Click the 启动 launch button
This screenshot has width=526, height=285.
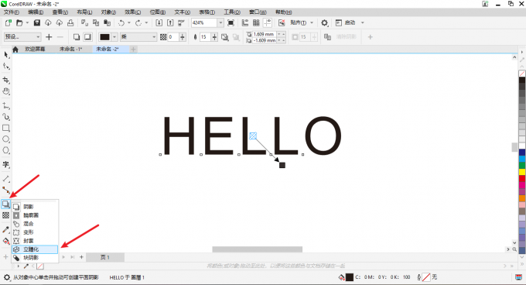[346, 22]
